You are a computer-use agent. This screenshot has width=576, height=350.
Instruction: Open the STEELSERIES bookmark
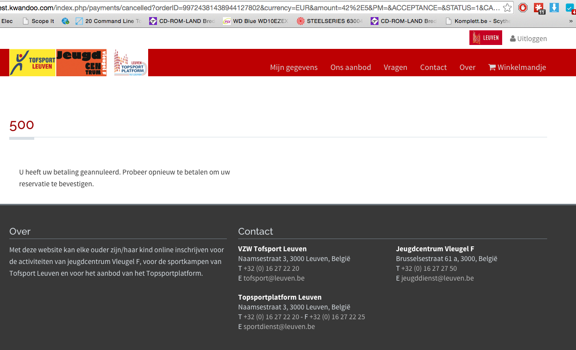(330, 21)
